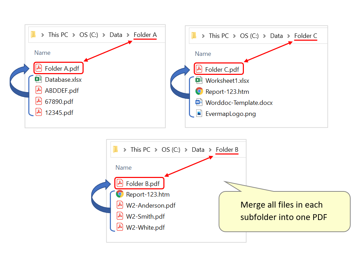Select the W2-White.pdf file

[145, 227]
